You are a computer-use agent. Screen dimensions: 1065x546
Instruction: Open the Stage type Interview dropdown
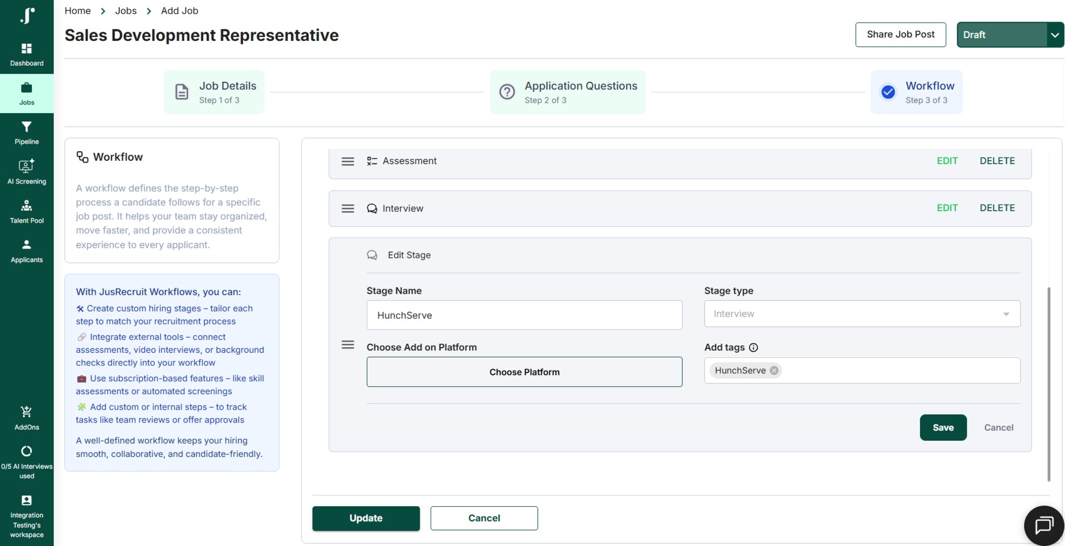(x=862, y=314)
